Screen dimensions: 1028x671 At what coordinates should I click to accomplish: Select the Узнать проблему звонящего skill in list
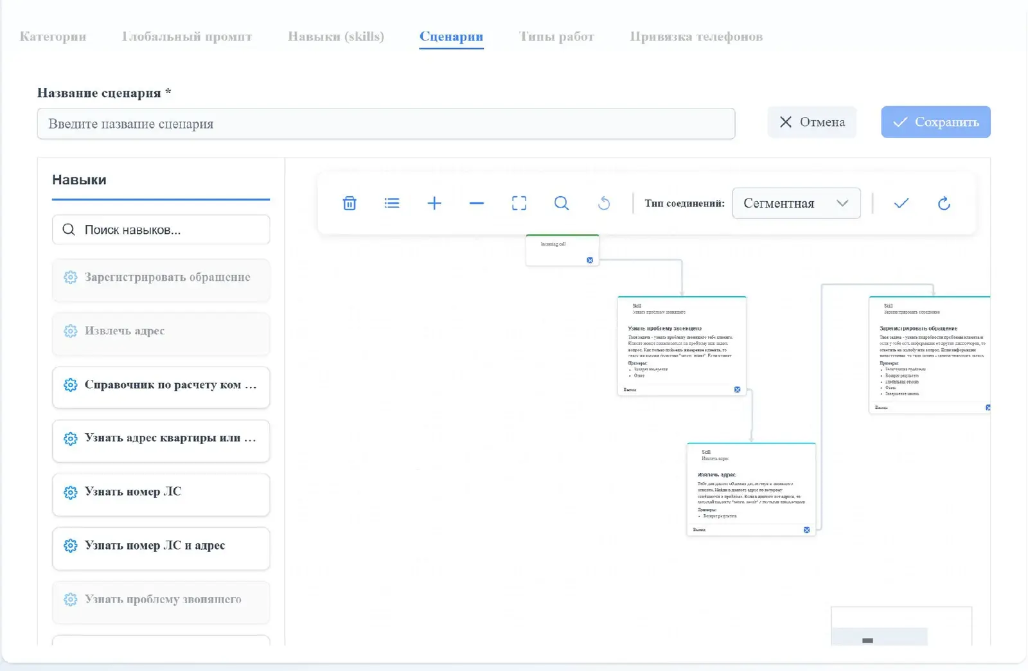click(x=161, y=602)
